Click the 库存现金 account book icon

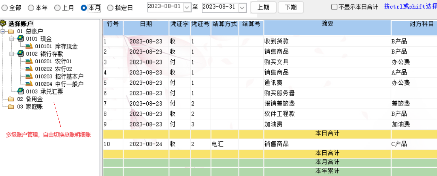click(29, 46)
